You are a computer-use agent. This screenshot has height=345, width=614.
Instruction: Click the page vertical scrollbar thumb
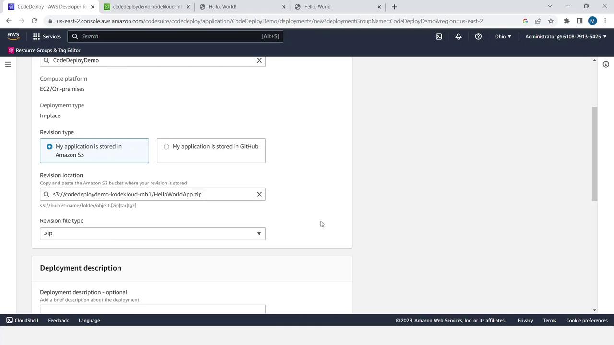pos(595,154)
